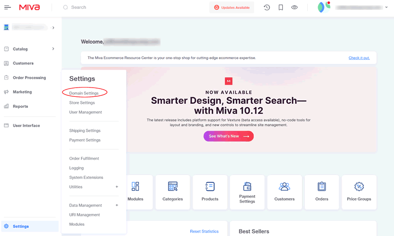Screen dimensions: 394x236
Task: Click the See What's New button
Action: click(x=229, y=136)
